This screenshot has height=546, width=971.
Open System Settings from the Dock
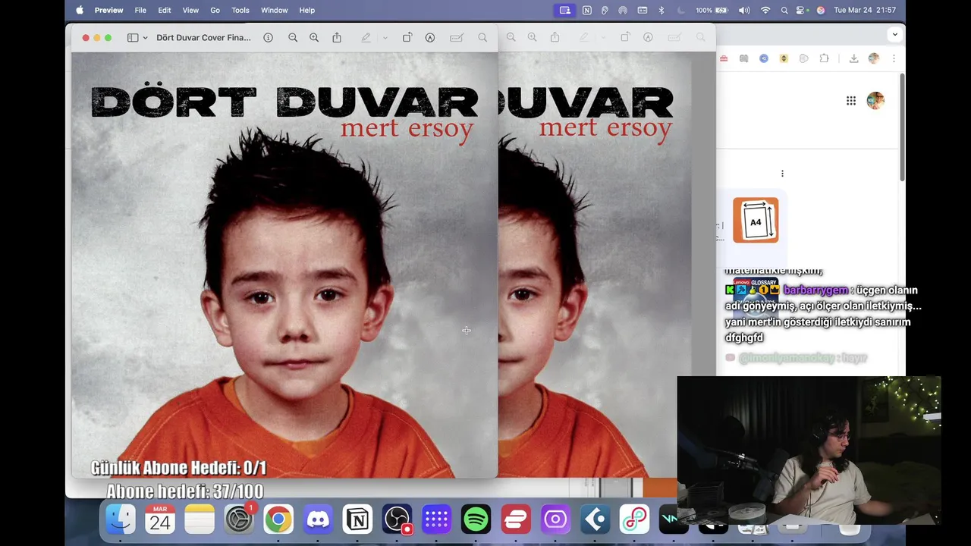(x=239, y=519)
